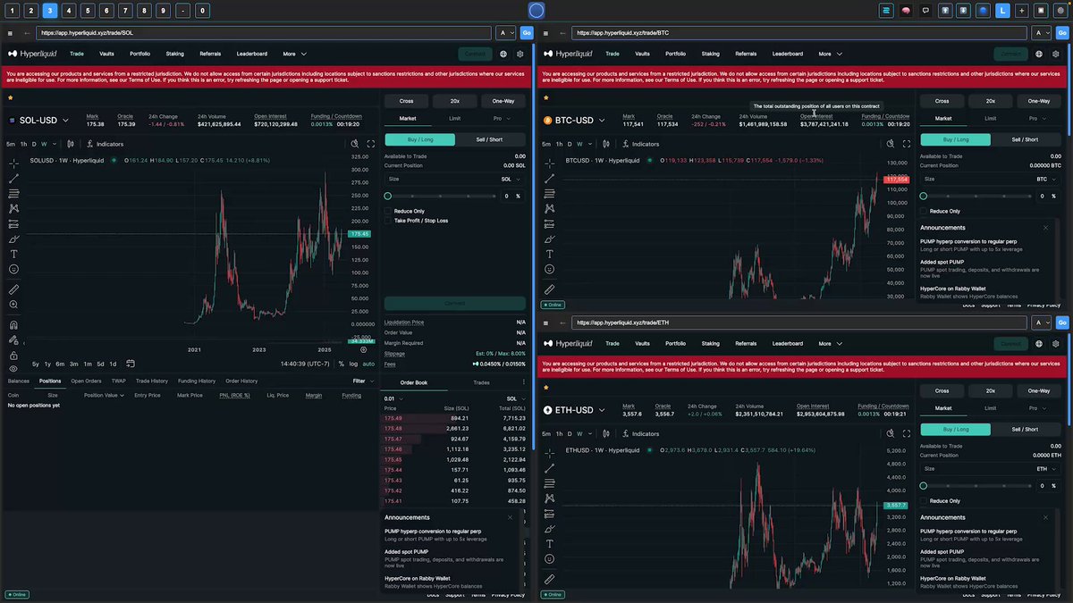Click the brain icon in top bar
Screen dimensions: 1073x603
[x=906, y=11]
